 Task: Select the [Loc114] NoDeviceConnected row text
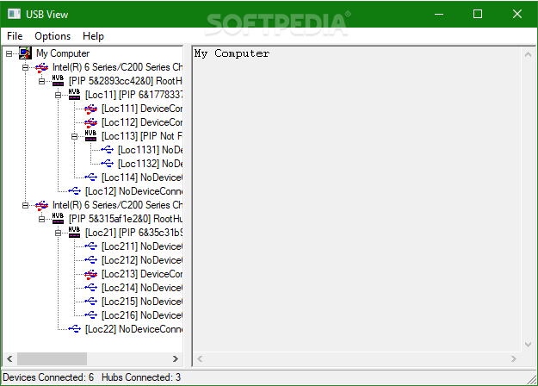(x=142, y=177)
